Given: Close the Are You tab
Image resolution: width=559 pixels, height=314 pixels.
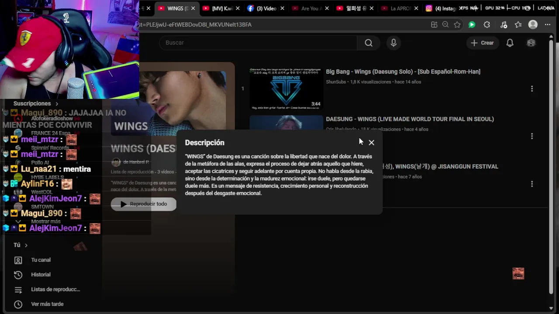Looking at the screenshot, I should (327, 8).
